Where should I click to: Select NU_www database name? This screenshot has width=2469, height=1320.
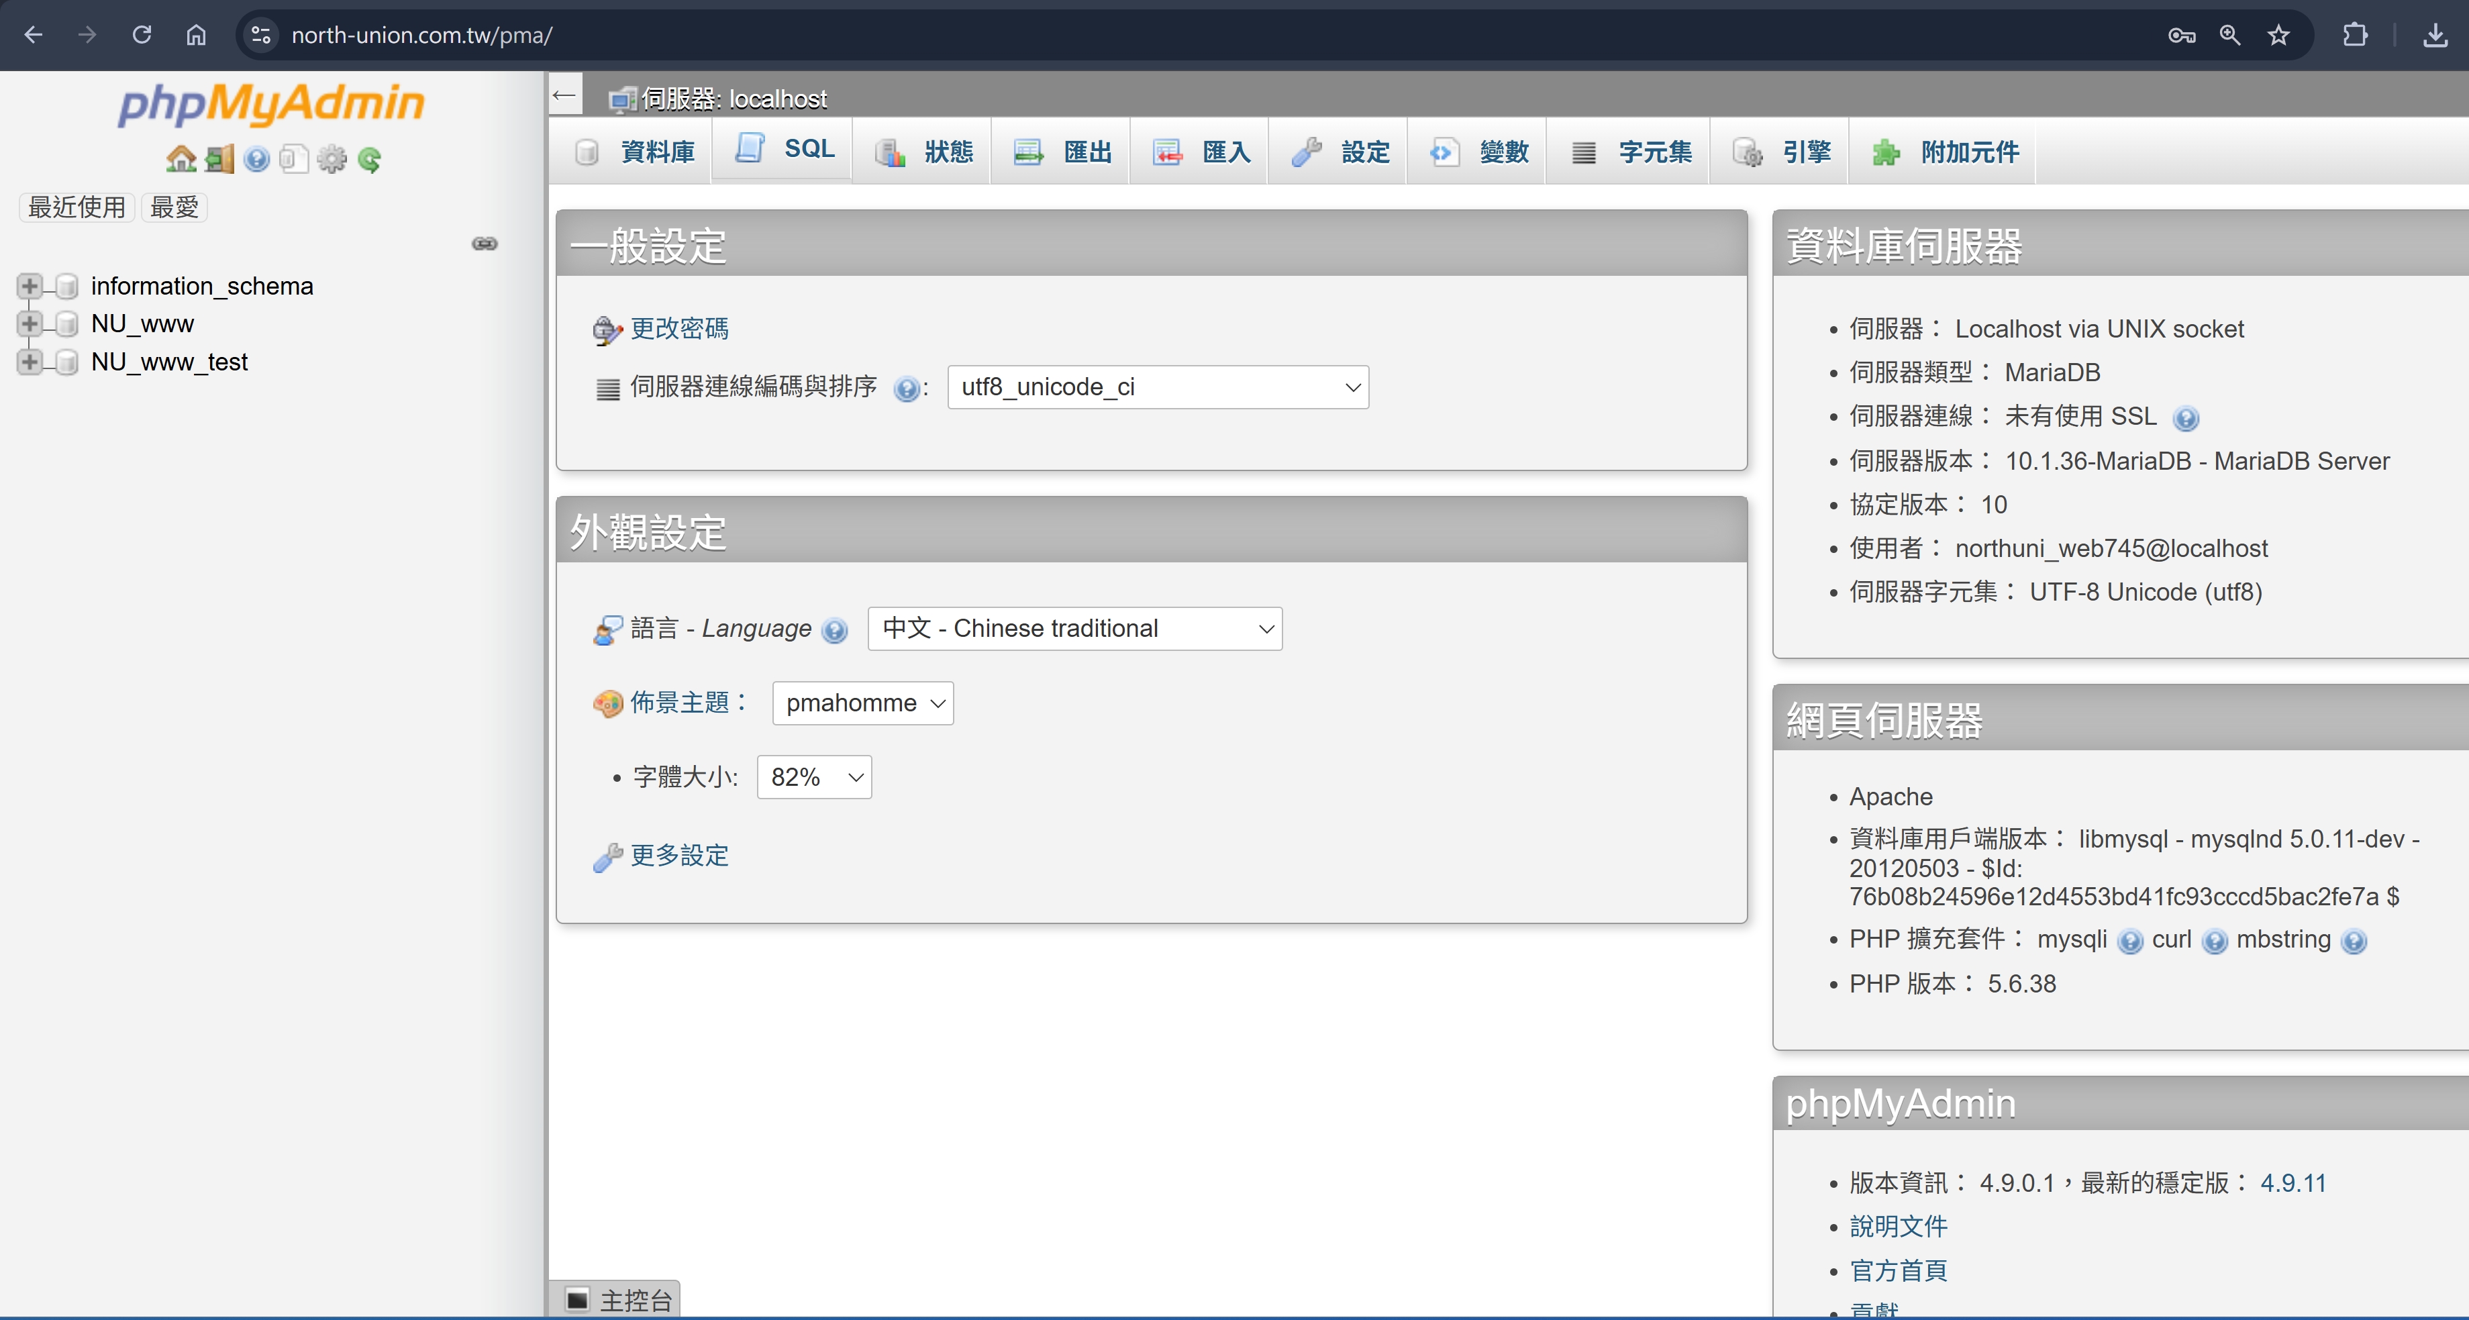click(x=143, y=324)
